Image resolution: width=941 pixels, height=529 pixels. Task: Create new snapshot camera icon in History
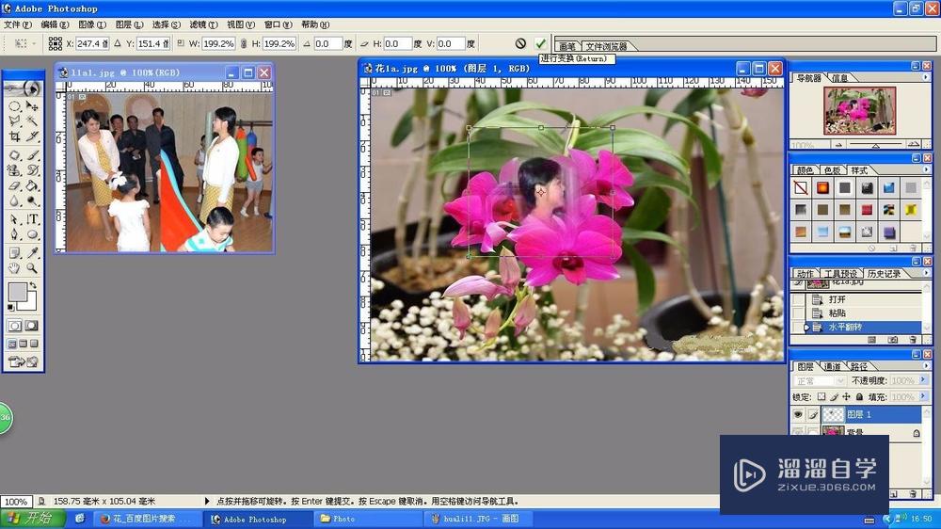(893, 340)
